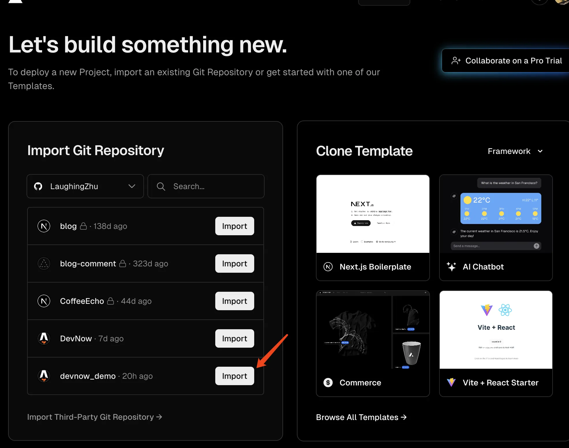Screen dimensions: 569x448
Task: Open Browse All Templates link
Action: (x=361, y=417)
